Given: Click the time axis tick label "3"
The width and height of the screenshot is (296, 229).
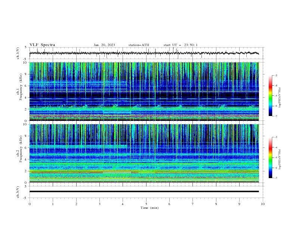Looking at the screenshot, I should click(99, 204).
